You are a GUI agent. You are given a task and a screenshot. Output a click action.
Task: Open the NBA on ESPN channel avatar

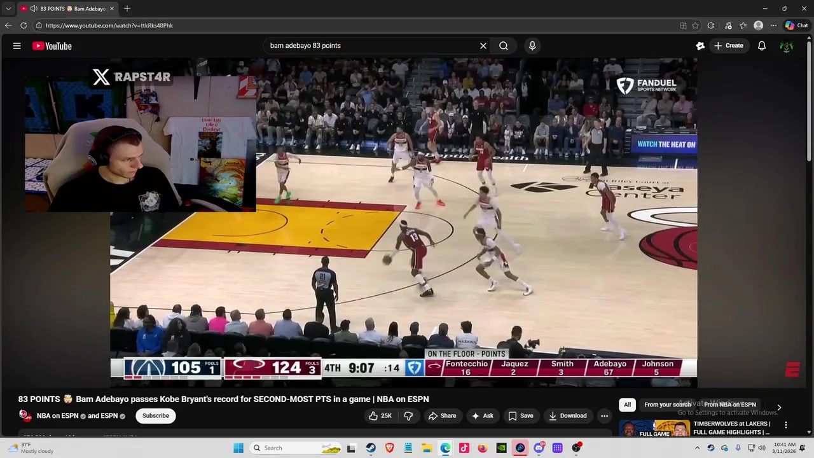[x=25, y=415]
